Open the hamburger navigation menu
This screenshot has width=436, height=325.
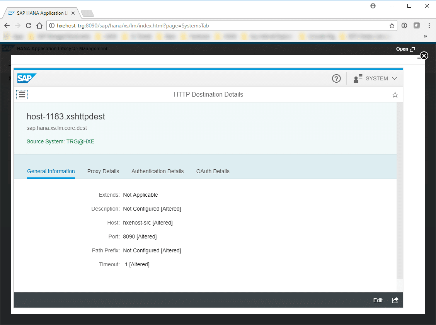click(x=22, y=94)
